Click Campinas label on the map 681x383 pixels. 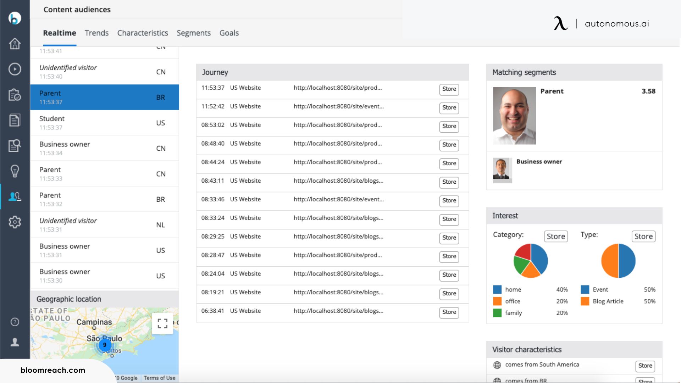(94, 322)
